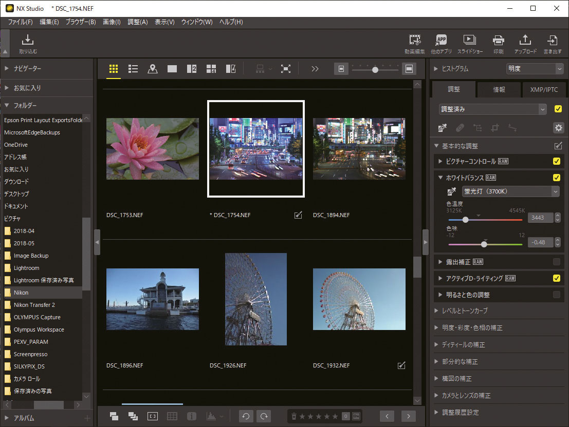Screen dimensions: 569x427
Task: Open the 調整(A) menu
Action: [138, 22]
